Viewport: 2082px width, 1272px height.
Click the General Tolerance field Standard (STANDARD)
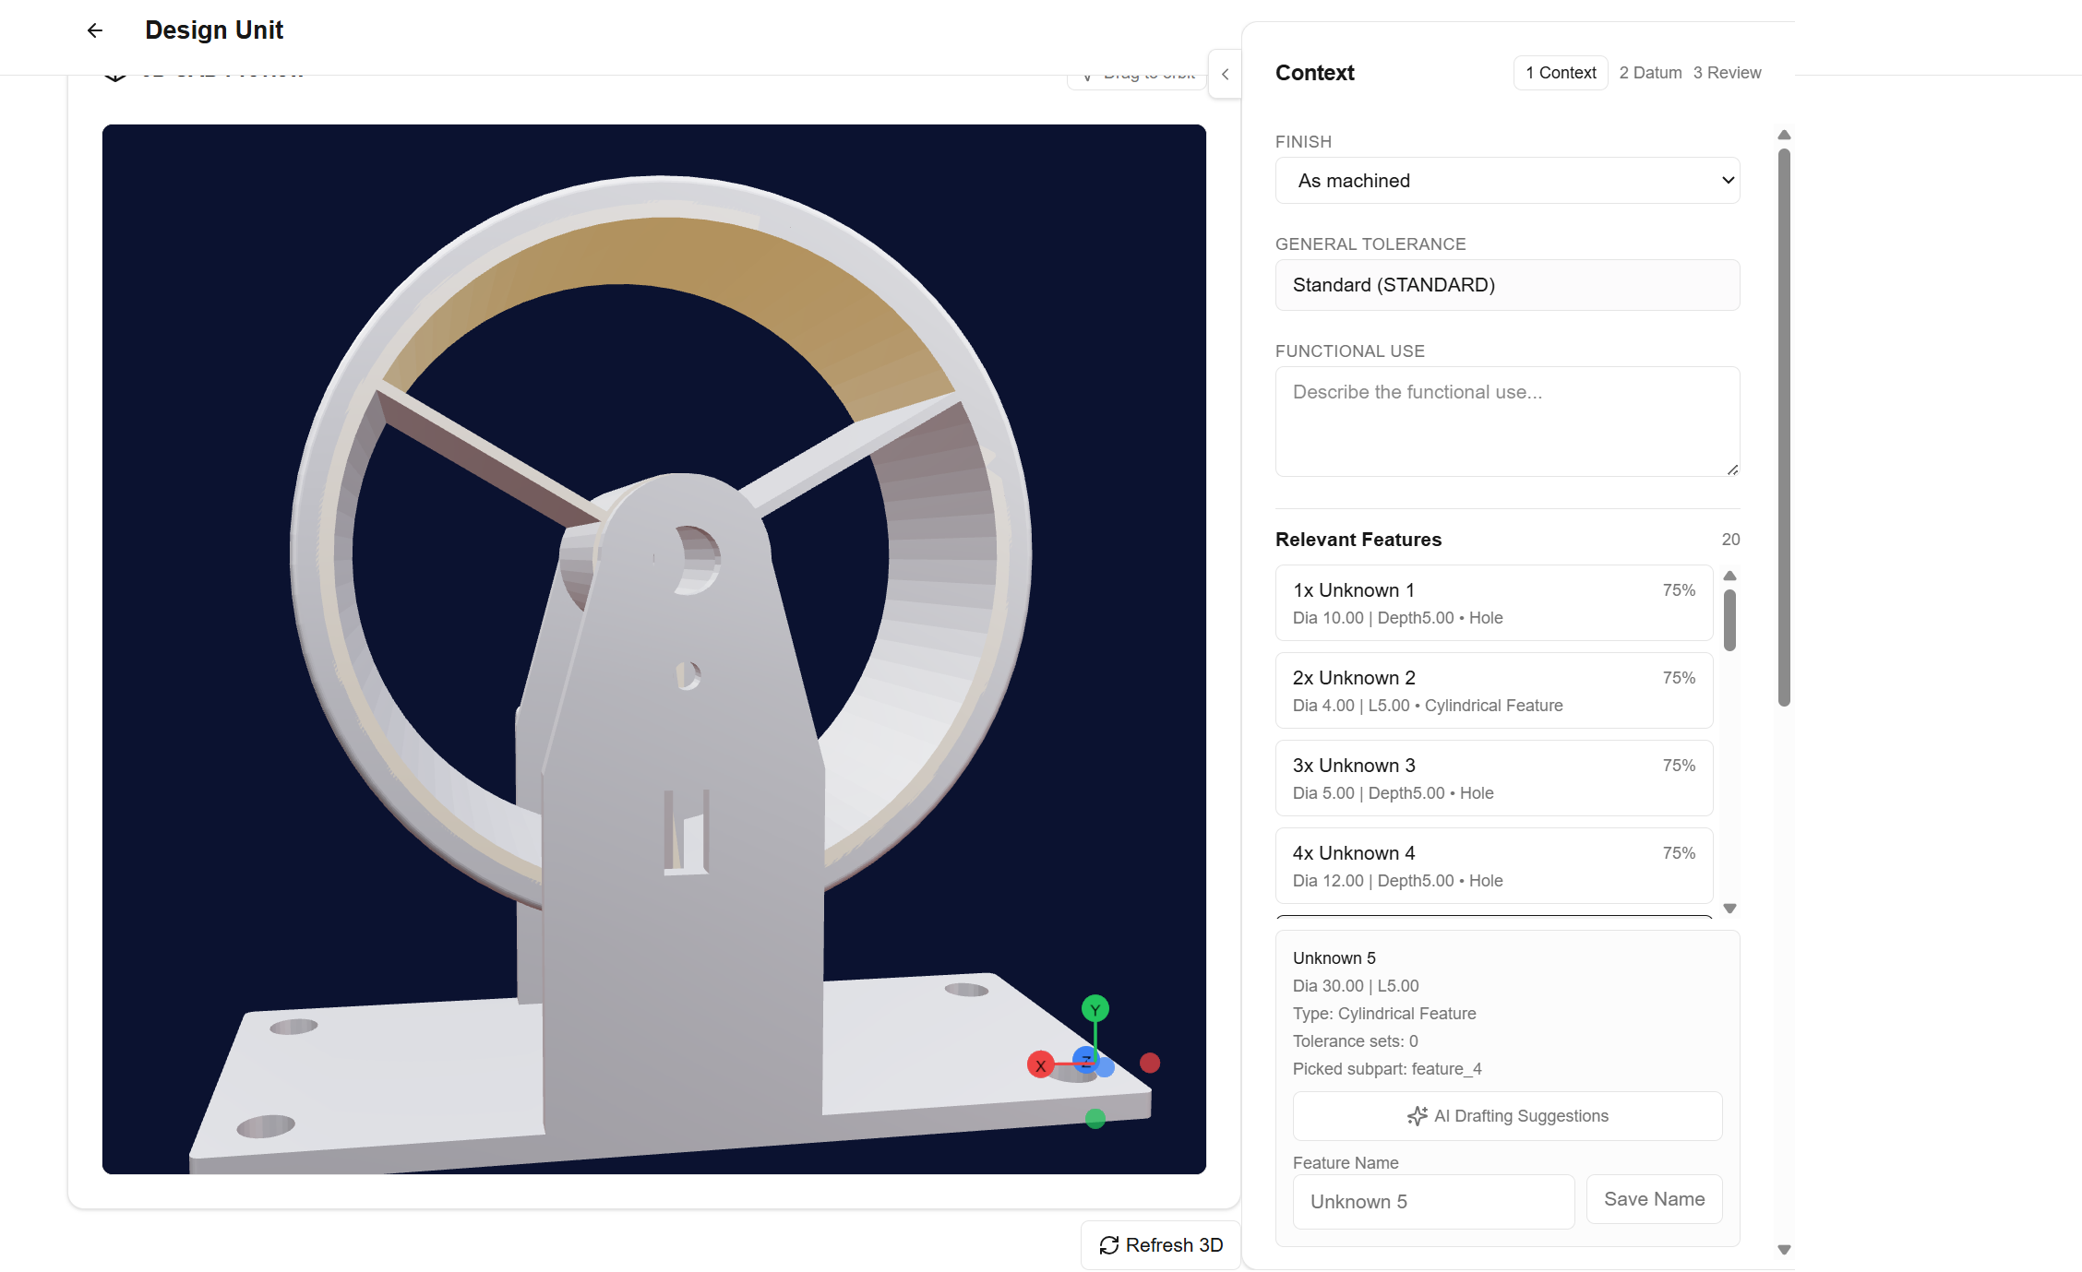[1507, 285]
